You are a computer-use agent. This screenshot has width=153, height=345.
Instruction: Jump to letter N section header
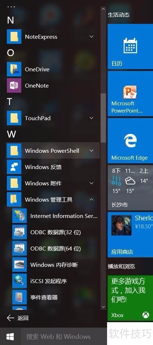tap(10, 20)
